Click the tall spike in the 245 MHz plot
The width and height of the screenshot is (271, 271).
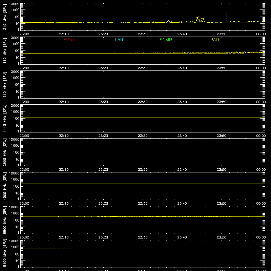(x=227, y=17)
